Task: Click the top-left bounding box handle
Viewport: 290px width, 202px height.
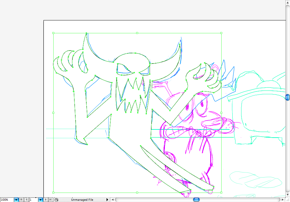Action: [x=53, y=33]
